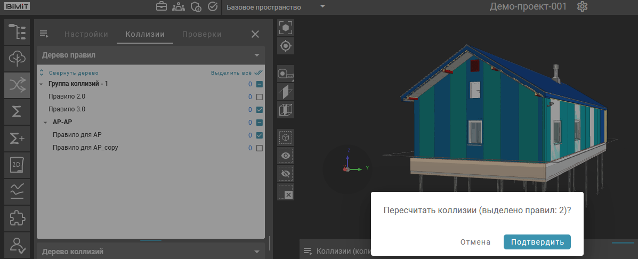Click the crosshair target viewport tool
Image resolution: width=638 pixels, height=259 pixels.
point(286,46)
